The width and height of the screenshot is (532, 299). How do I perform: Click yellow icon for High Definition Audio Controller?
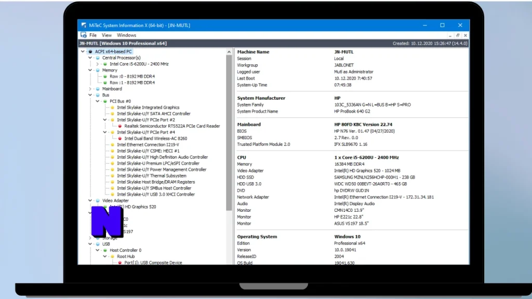[x=113, y=157]
